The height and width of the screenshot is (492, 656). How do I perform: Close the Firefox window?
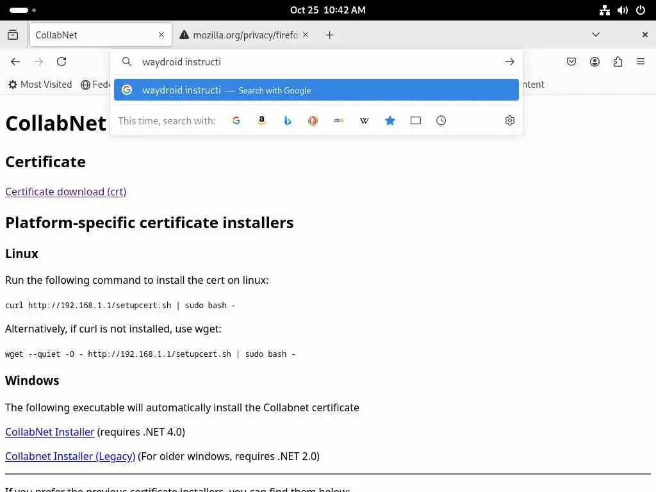click(644, 35)
